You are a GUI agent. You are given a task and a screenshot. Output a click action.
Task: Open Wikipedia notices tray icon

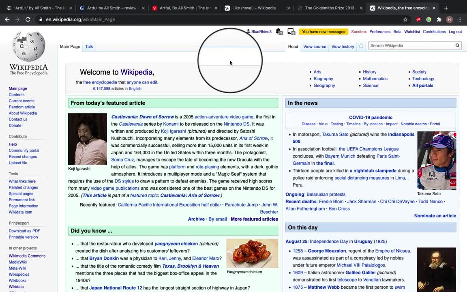tap(291, 31)
